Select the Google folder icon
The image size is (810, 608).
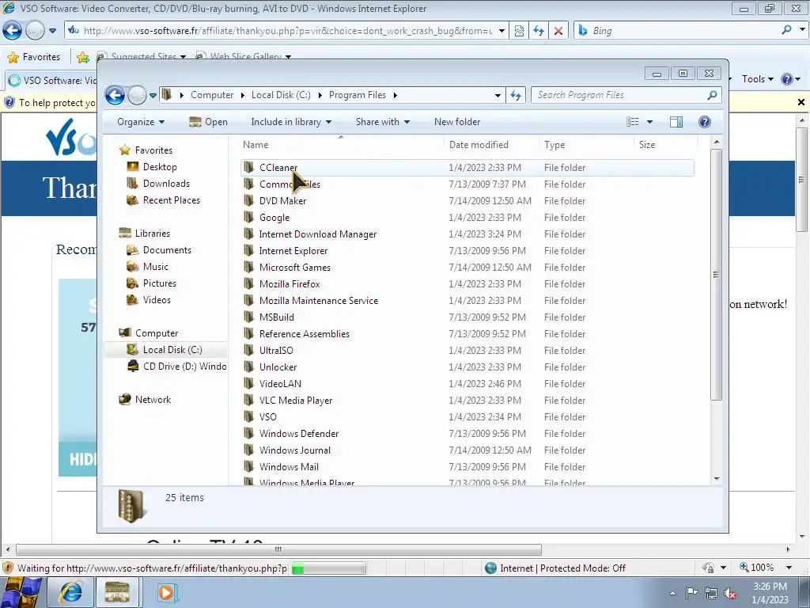click(x=249, y=217)
